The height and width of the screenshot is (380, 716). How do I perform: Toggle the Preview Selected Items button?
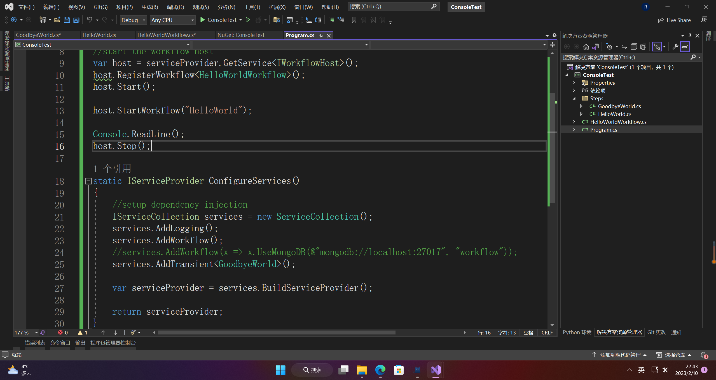685,47
